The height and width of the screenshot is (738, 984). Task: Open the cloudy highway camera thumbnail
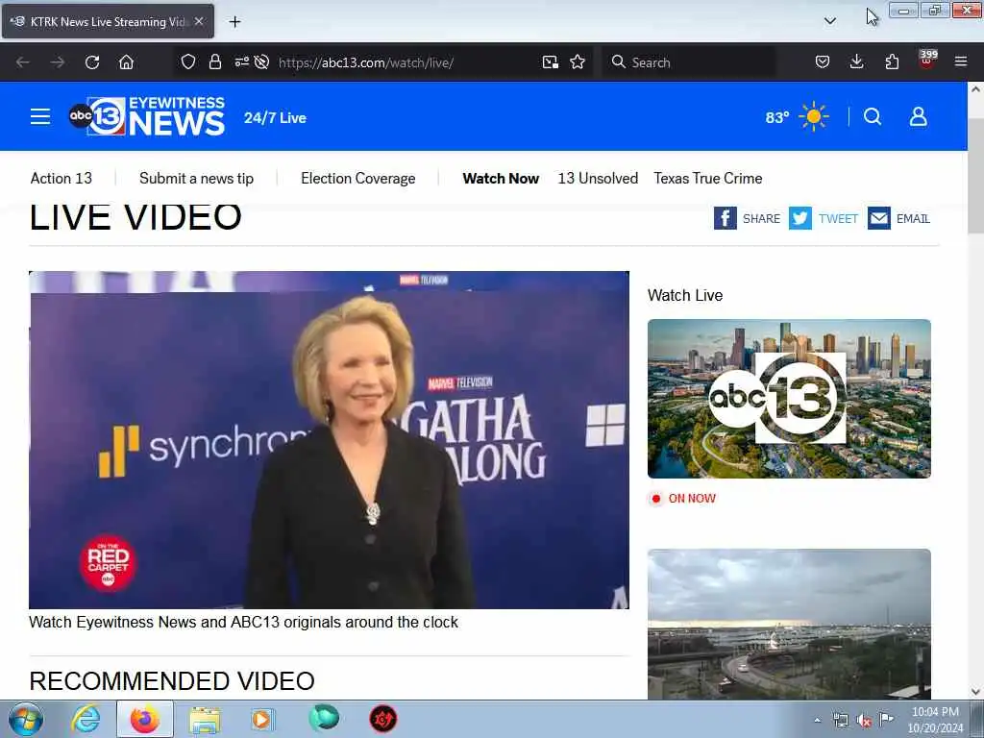[x=790, y=624]
